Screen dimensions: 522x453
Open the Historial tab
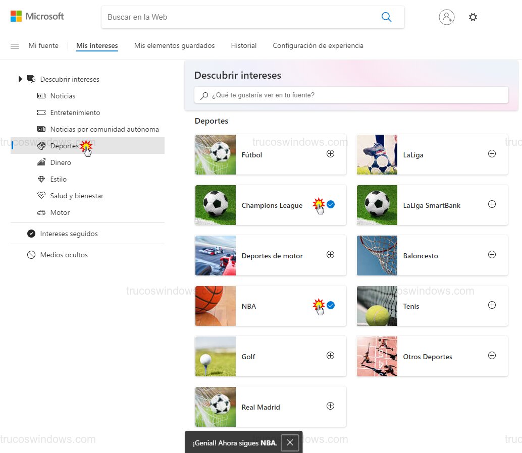244,46
